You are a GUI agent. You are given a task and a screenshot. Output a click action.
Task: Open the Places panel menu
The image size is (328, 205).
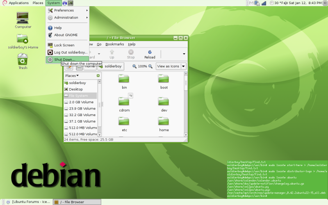(38, 3)
